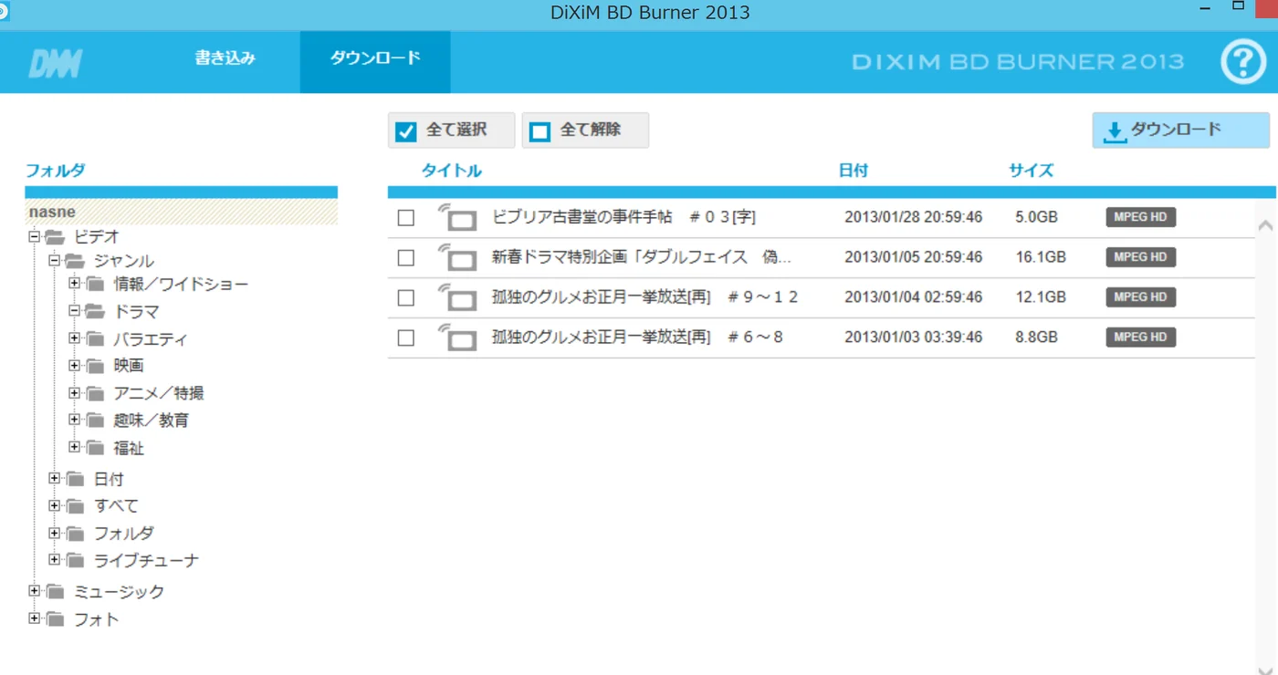Switch to the 書き込み tab

225,59
